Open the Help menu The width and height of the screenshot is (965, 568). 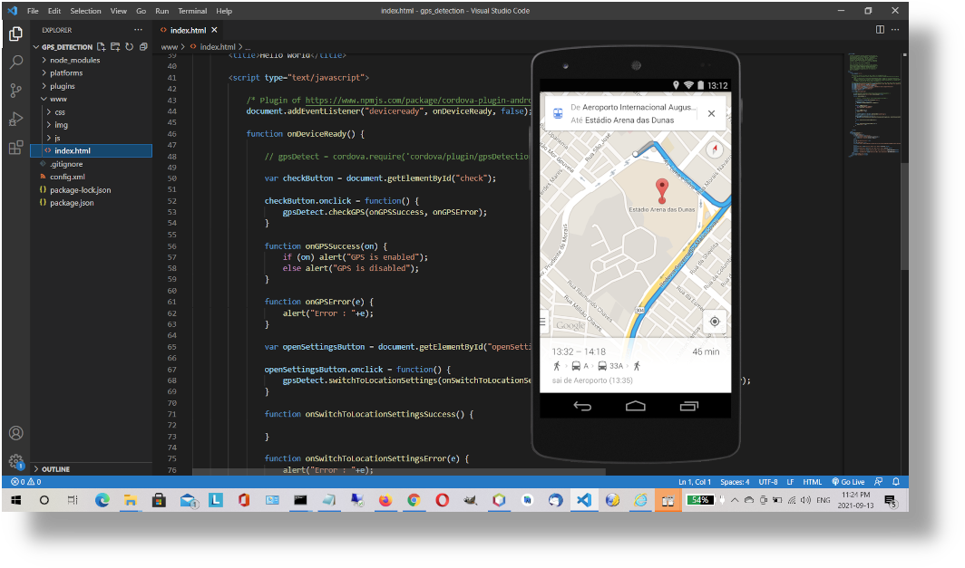click(x=224, y=11)
